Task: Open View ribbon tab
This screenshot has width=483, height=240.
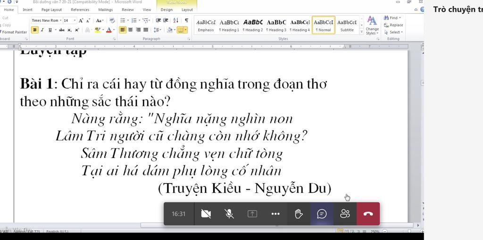Action: click(147, 10)
